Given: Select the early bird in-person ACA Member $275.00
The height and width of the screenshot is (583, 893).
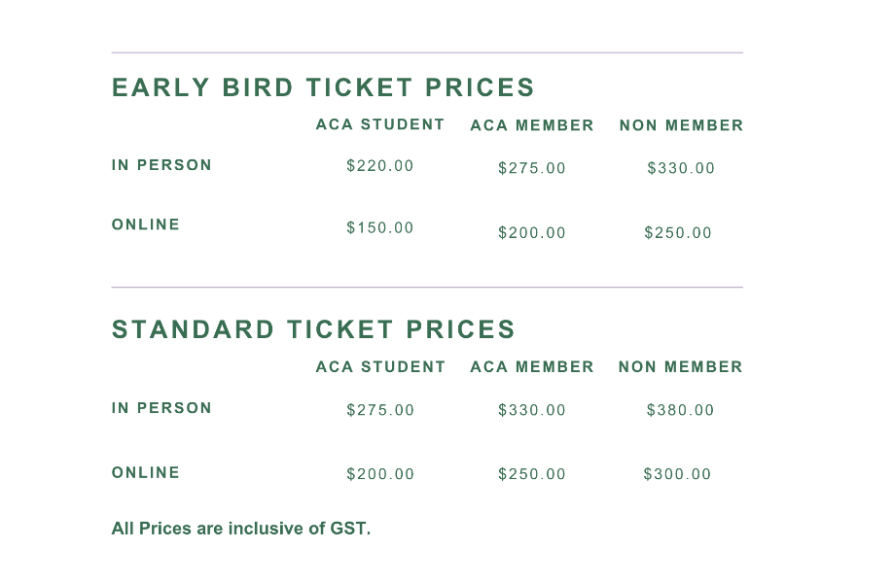Looking at the screenshot, I should click(x=532, y=169).
